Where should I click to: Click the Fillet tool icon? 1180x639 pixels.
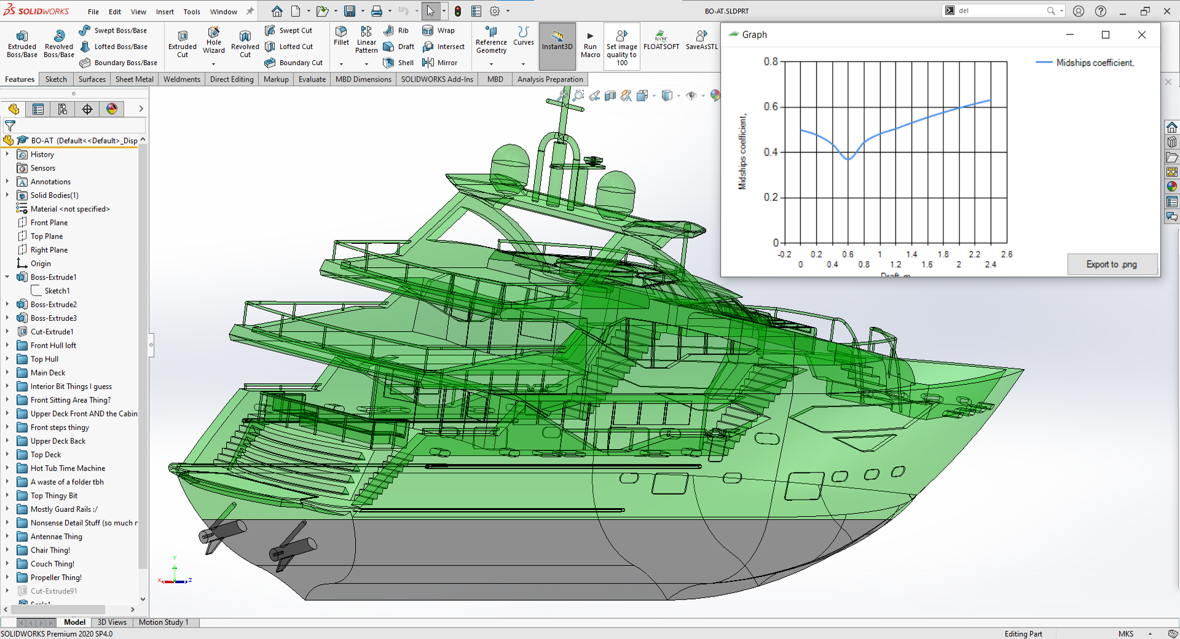[x=341, y=36]
